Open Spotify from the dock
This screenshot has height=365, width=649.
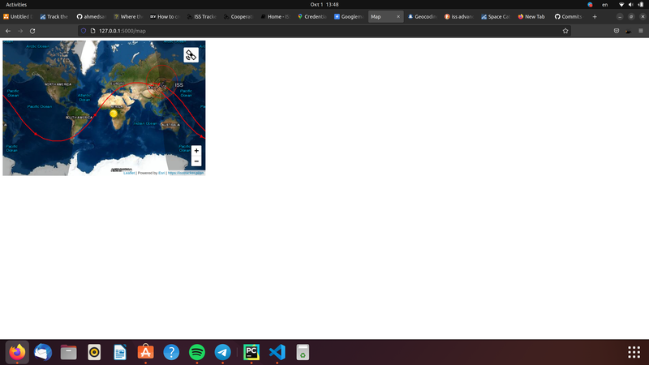(x=197, y=352)
